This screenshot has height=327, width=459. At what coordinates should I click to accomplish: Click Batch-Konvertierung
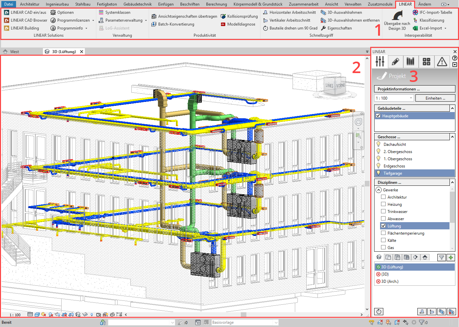pyautogui.click(x=173, y=24)
